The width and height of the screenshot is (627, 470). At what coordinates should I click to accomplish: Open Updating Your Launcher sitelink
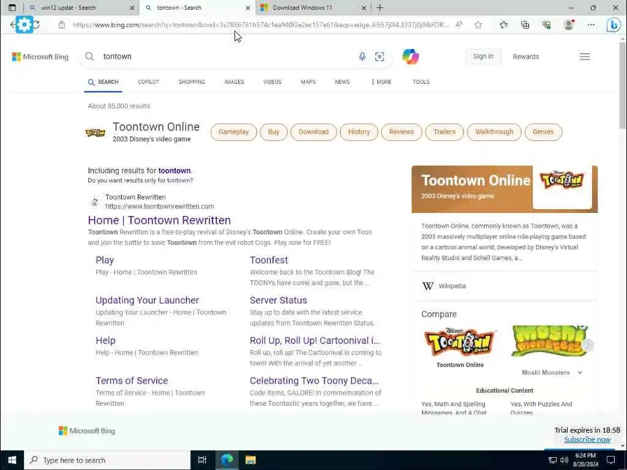click(x=147, y=300)
